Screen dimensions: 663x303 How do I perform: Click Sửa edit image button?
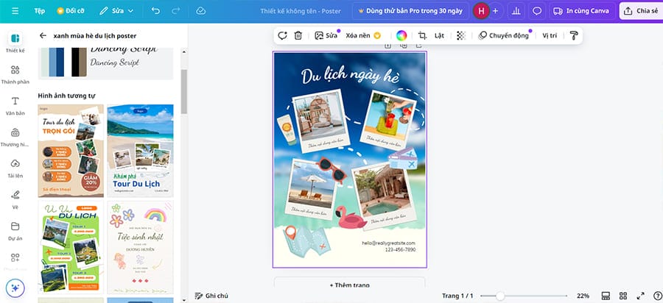[x=326, y=36]
